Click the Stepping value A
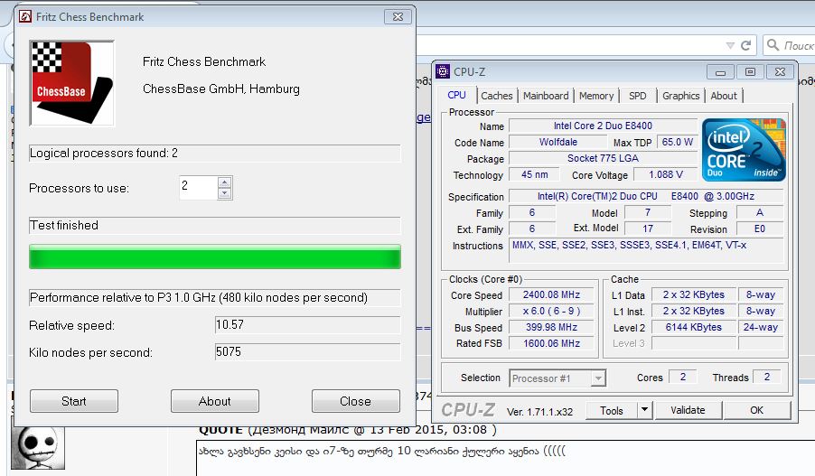This screenshot has height=476, width=815. tap(759, 212)
